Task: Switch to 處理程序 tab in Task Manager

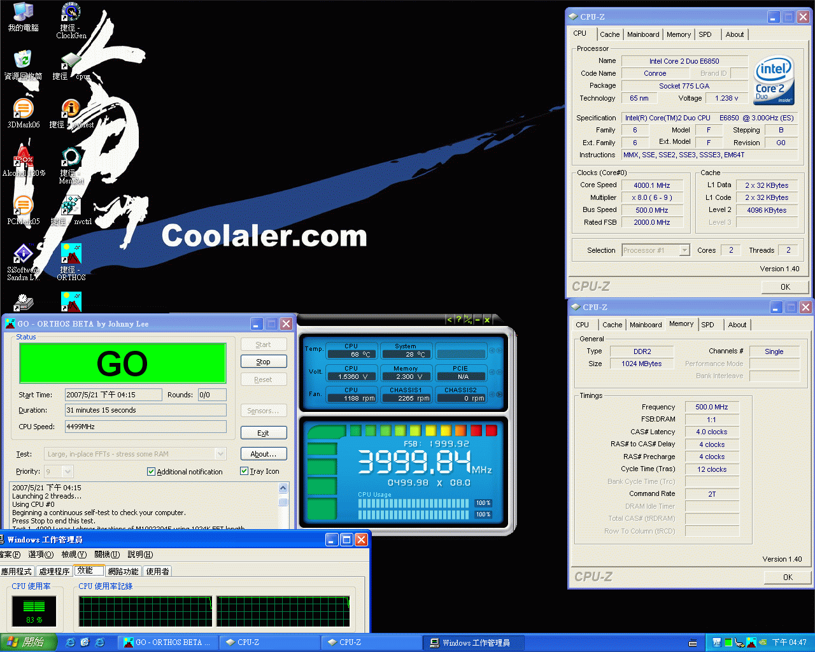Action: click(54, 571)
